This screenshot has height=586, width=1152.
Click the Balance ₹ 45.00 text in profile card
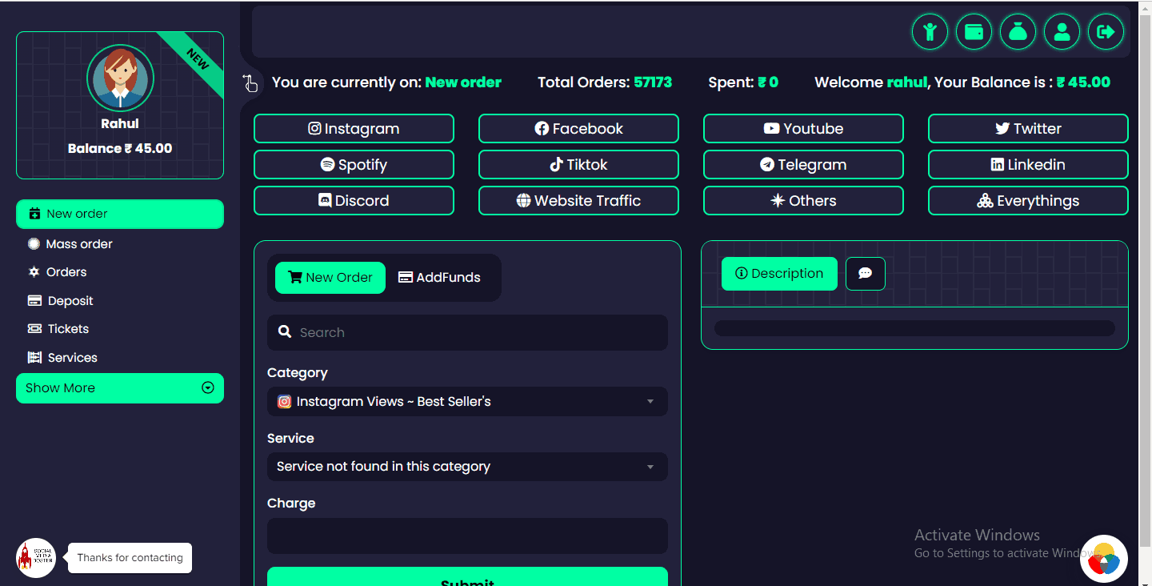[120, 148]
